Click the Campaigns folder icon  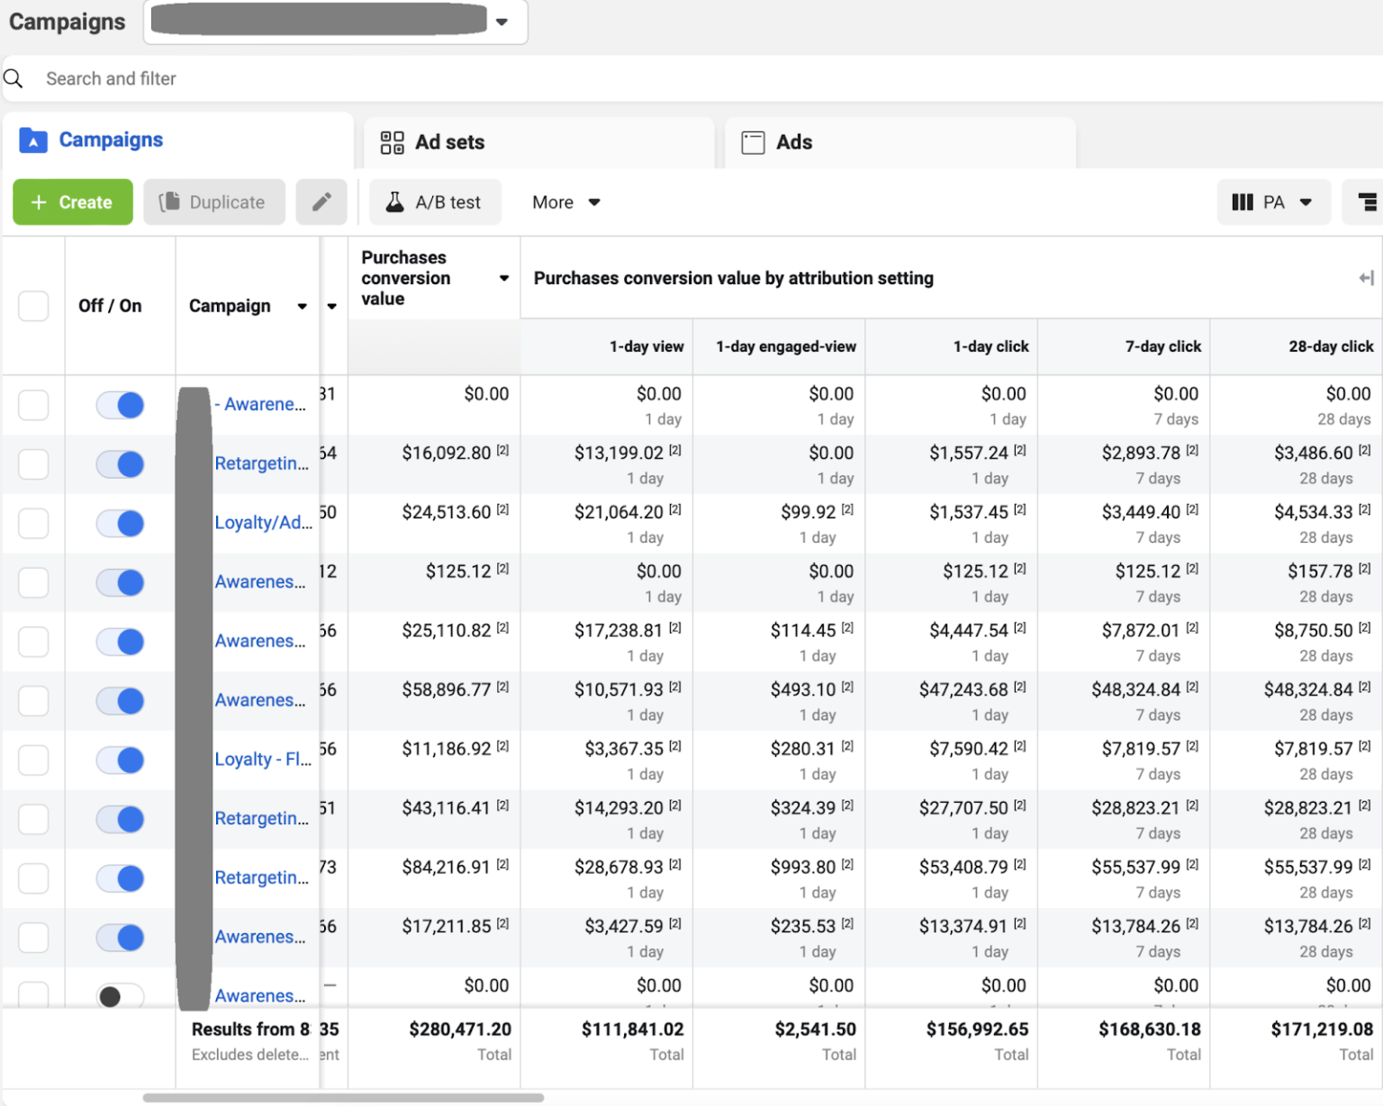[x=33, y=139]
